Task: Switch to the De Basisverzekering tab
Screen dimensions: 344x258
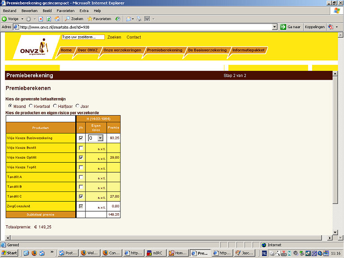Action: click(207, 50)
